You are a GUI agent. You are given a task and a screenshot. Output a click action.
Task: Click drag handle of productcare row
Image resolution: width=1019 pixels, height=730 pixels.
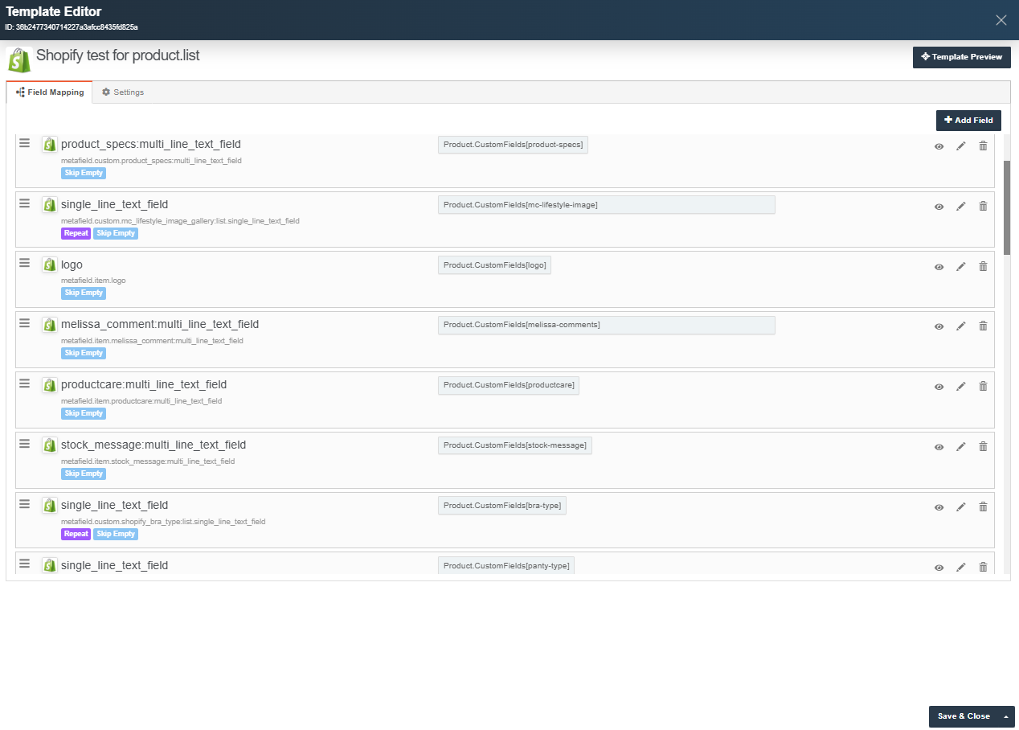(25, 383)
